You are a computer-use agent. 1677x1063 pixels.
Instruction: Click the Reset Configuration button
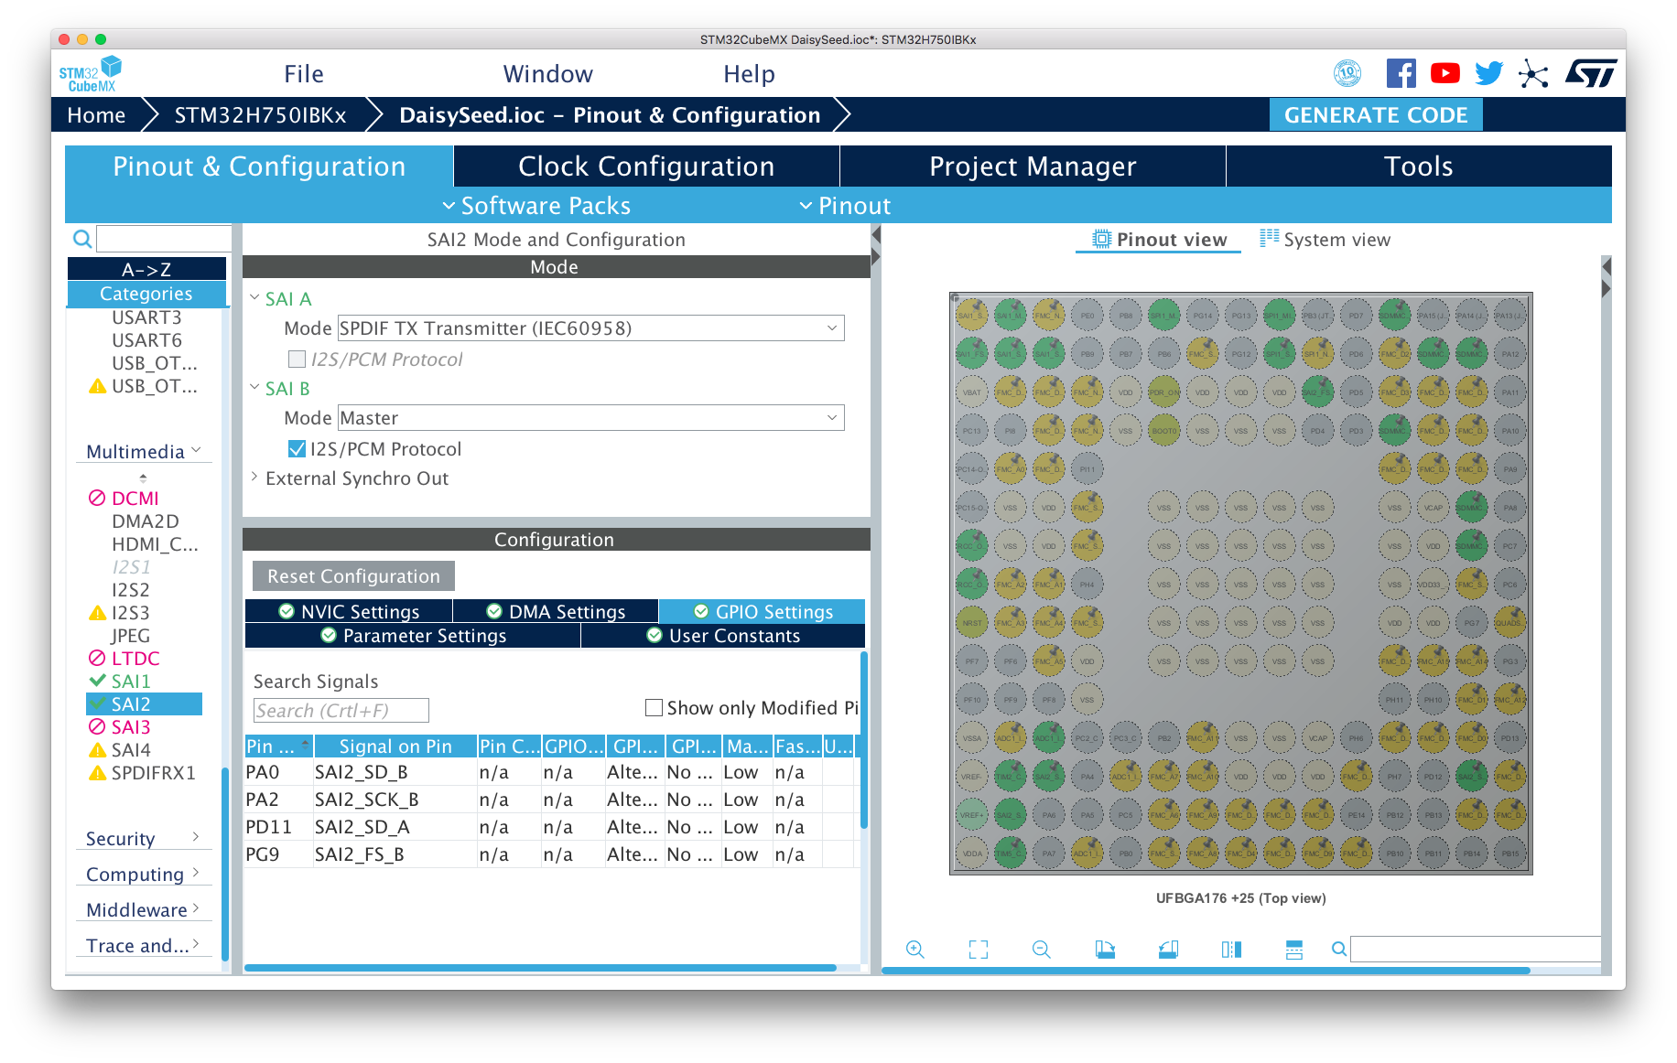[353, 576]
